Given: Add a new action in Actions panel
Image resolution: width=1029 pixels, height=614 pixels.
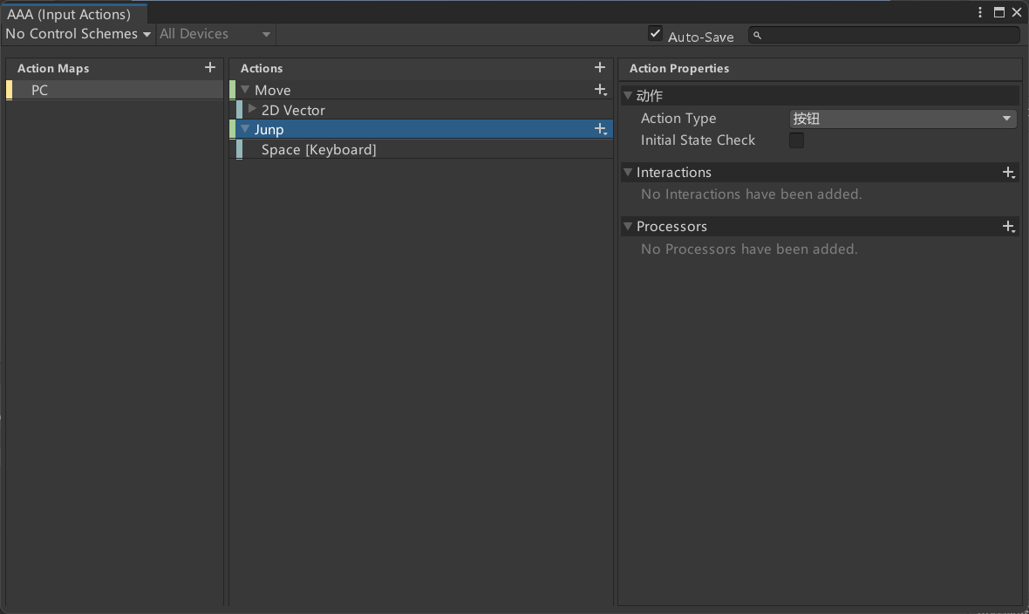Looking at the screenshot, I should [x=599, y=68].
